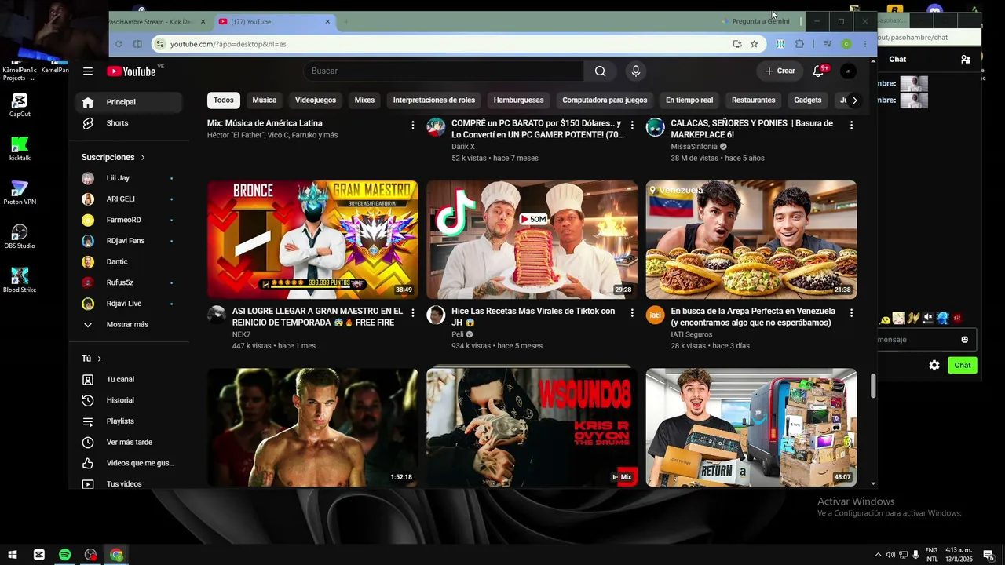Open the Proton VPN desktop shortcut
This screenshot has width=1005, height=565.
[20, 193]
